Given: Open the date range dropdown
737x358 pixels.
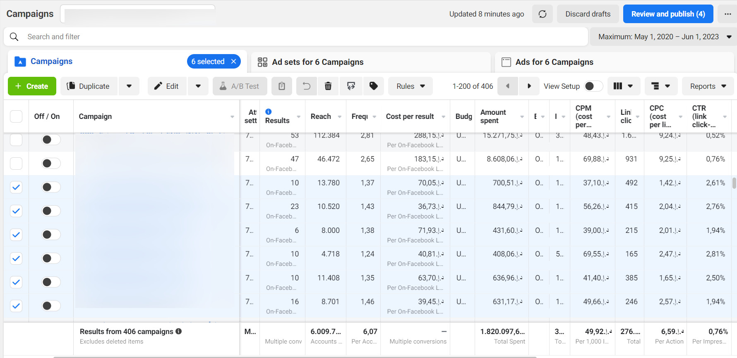Looking at the screenshot, I should [663, 37].
